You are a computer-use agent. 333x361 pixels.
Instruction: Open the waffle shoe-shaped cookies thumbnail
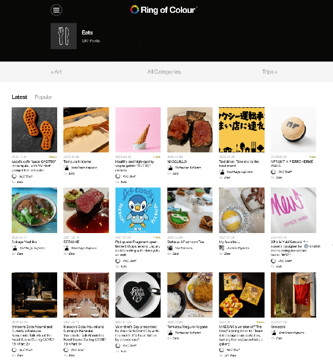tap(34, 130)
